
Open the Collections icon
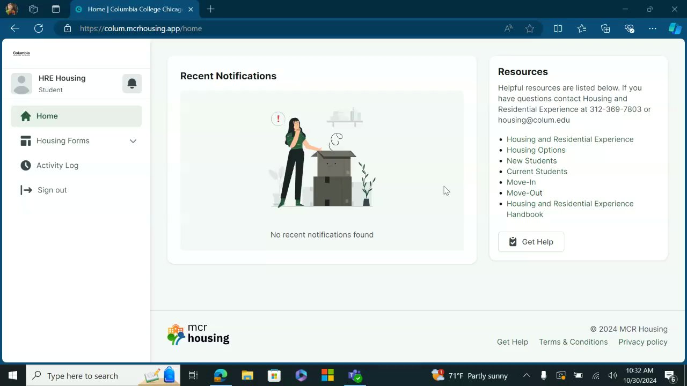(x=605, y=28)
